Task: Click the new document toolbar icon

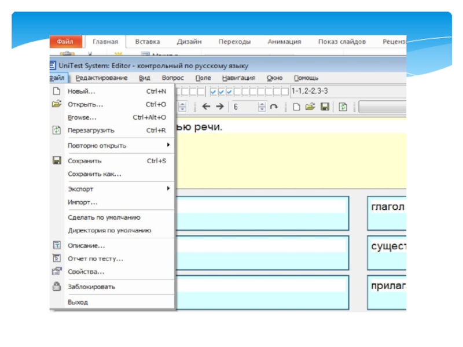Action: point(296,107)
